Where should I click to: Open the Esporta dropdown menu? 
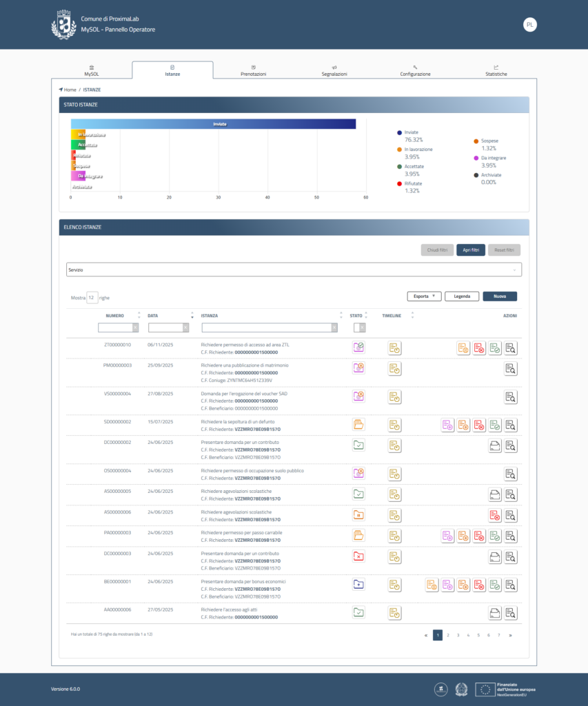tap(423, 296)
